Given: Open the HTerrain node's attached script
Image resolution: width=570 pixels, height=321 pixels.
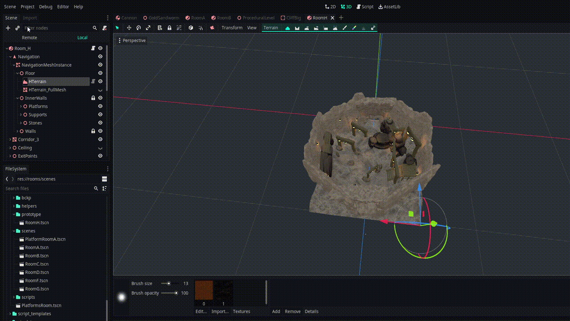Looking at the screenshot, I should tap(93, 81).
